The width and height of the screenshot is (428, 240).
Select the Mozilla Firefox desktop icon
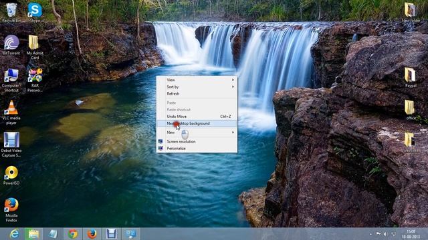pos(11,210)
